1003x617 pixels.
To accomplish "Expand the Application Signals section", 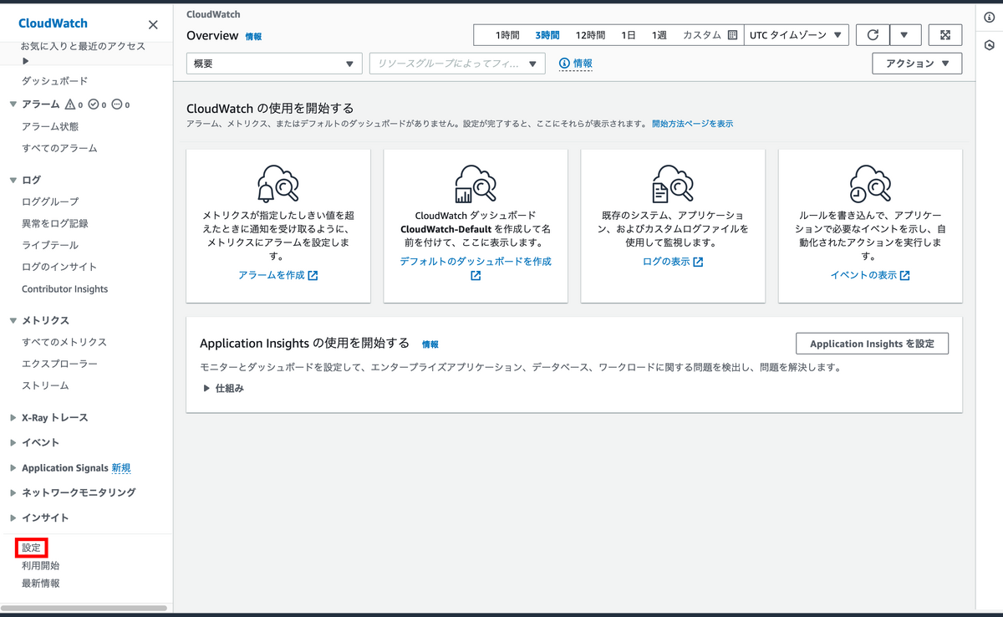I will [x=13, y=467].
